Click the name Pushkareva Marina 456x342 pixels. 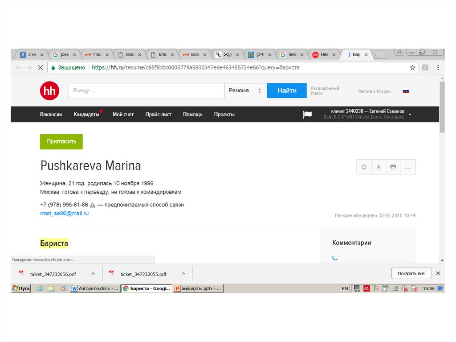coord(91,166)
